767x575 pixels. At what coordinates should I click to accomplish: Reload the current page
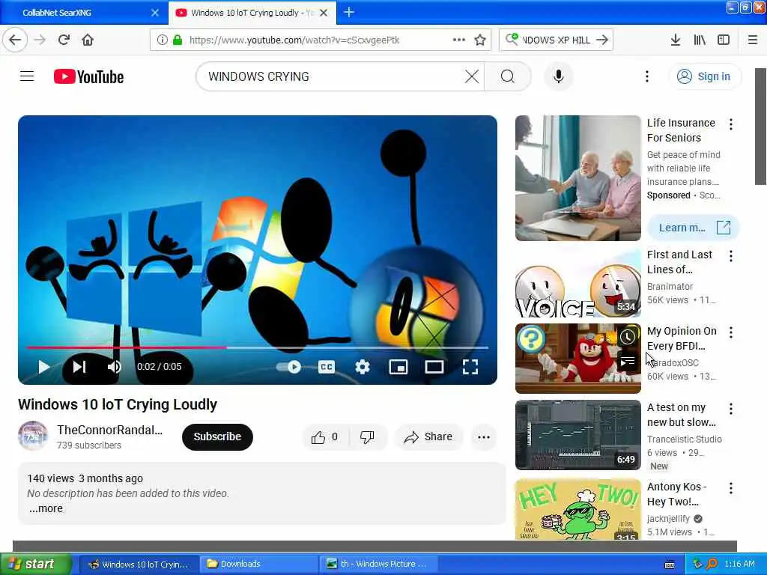point(64,40)
